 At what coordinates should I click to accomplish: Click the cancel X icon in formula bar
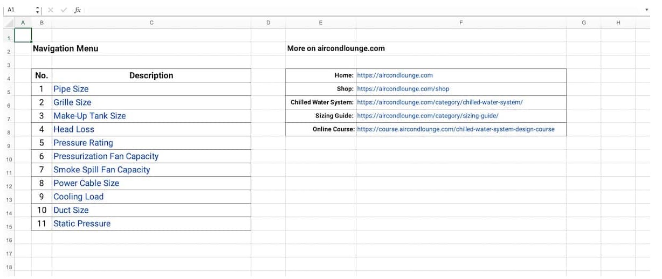[x=51, y=10]
